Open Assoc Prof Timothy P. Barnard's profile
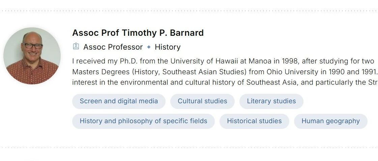Image resolution: width=378 pixels, height=161 pixels. (138, 33)
